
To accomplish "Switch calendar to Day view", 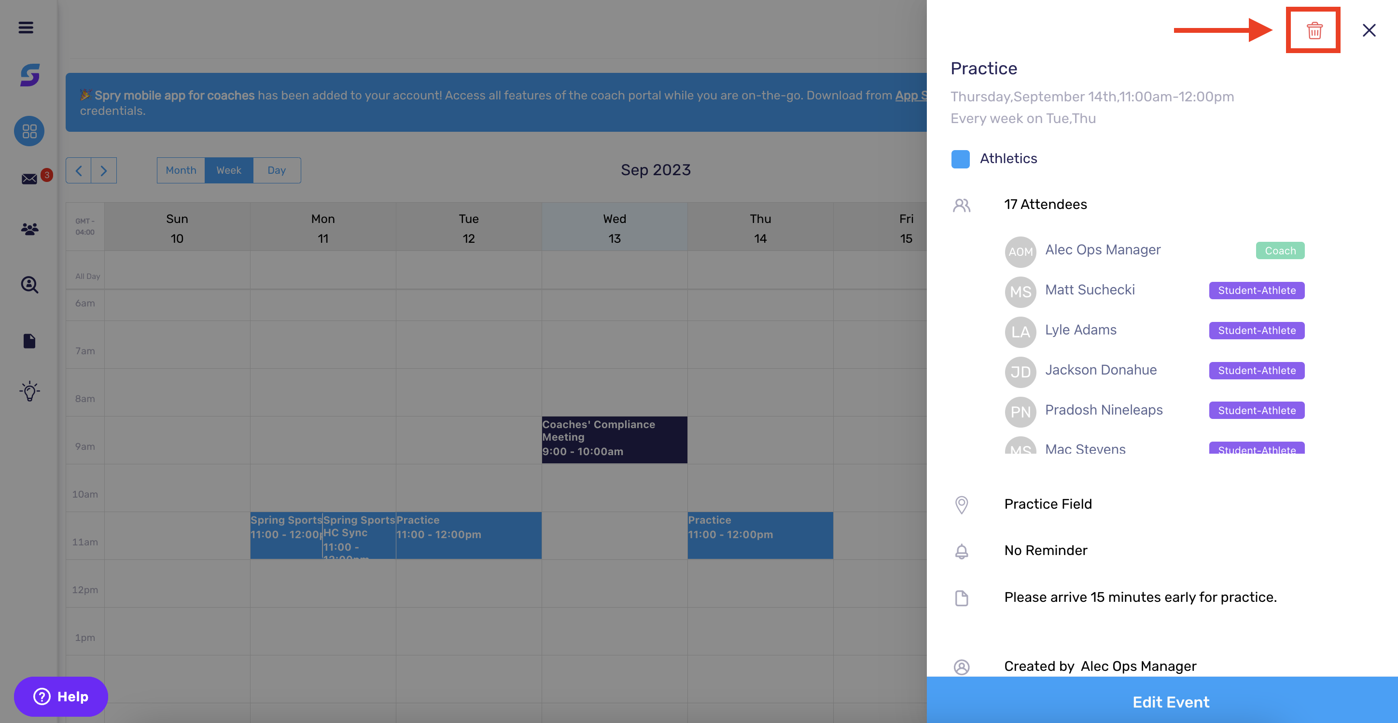I will coord(277,170).
